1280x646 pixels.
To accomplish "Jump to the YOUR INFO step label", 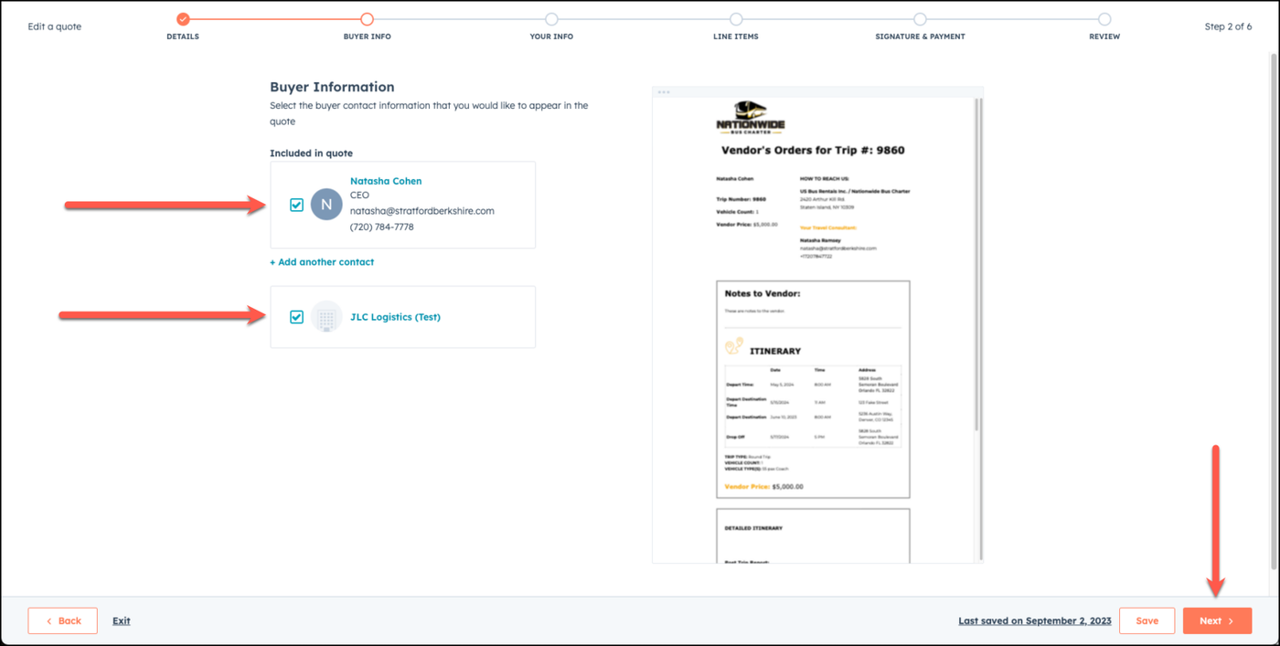I will (x=551, y=37).
